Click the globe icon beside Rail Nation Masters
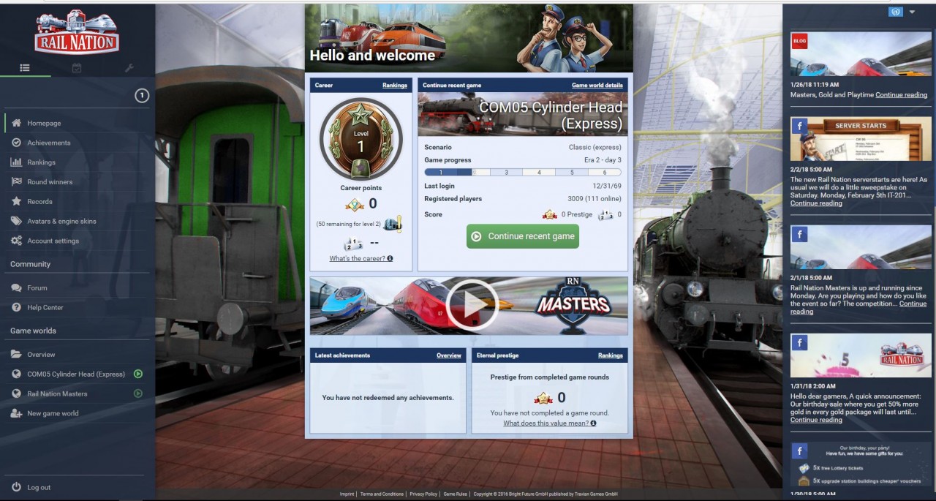Screen dimensions: 936x501 pyautogui.click(x=16, y=393)
